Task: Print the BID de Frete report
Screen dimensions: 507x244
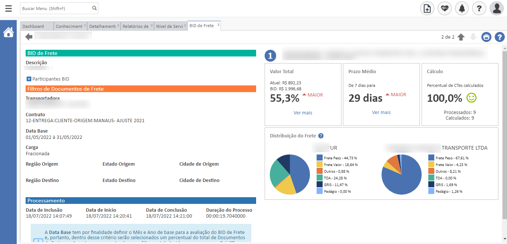Action: coord(486,37)
